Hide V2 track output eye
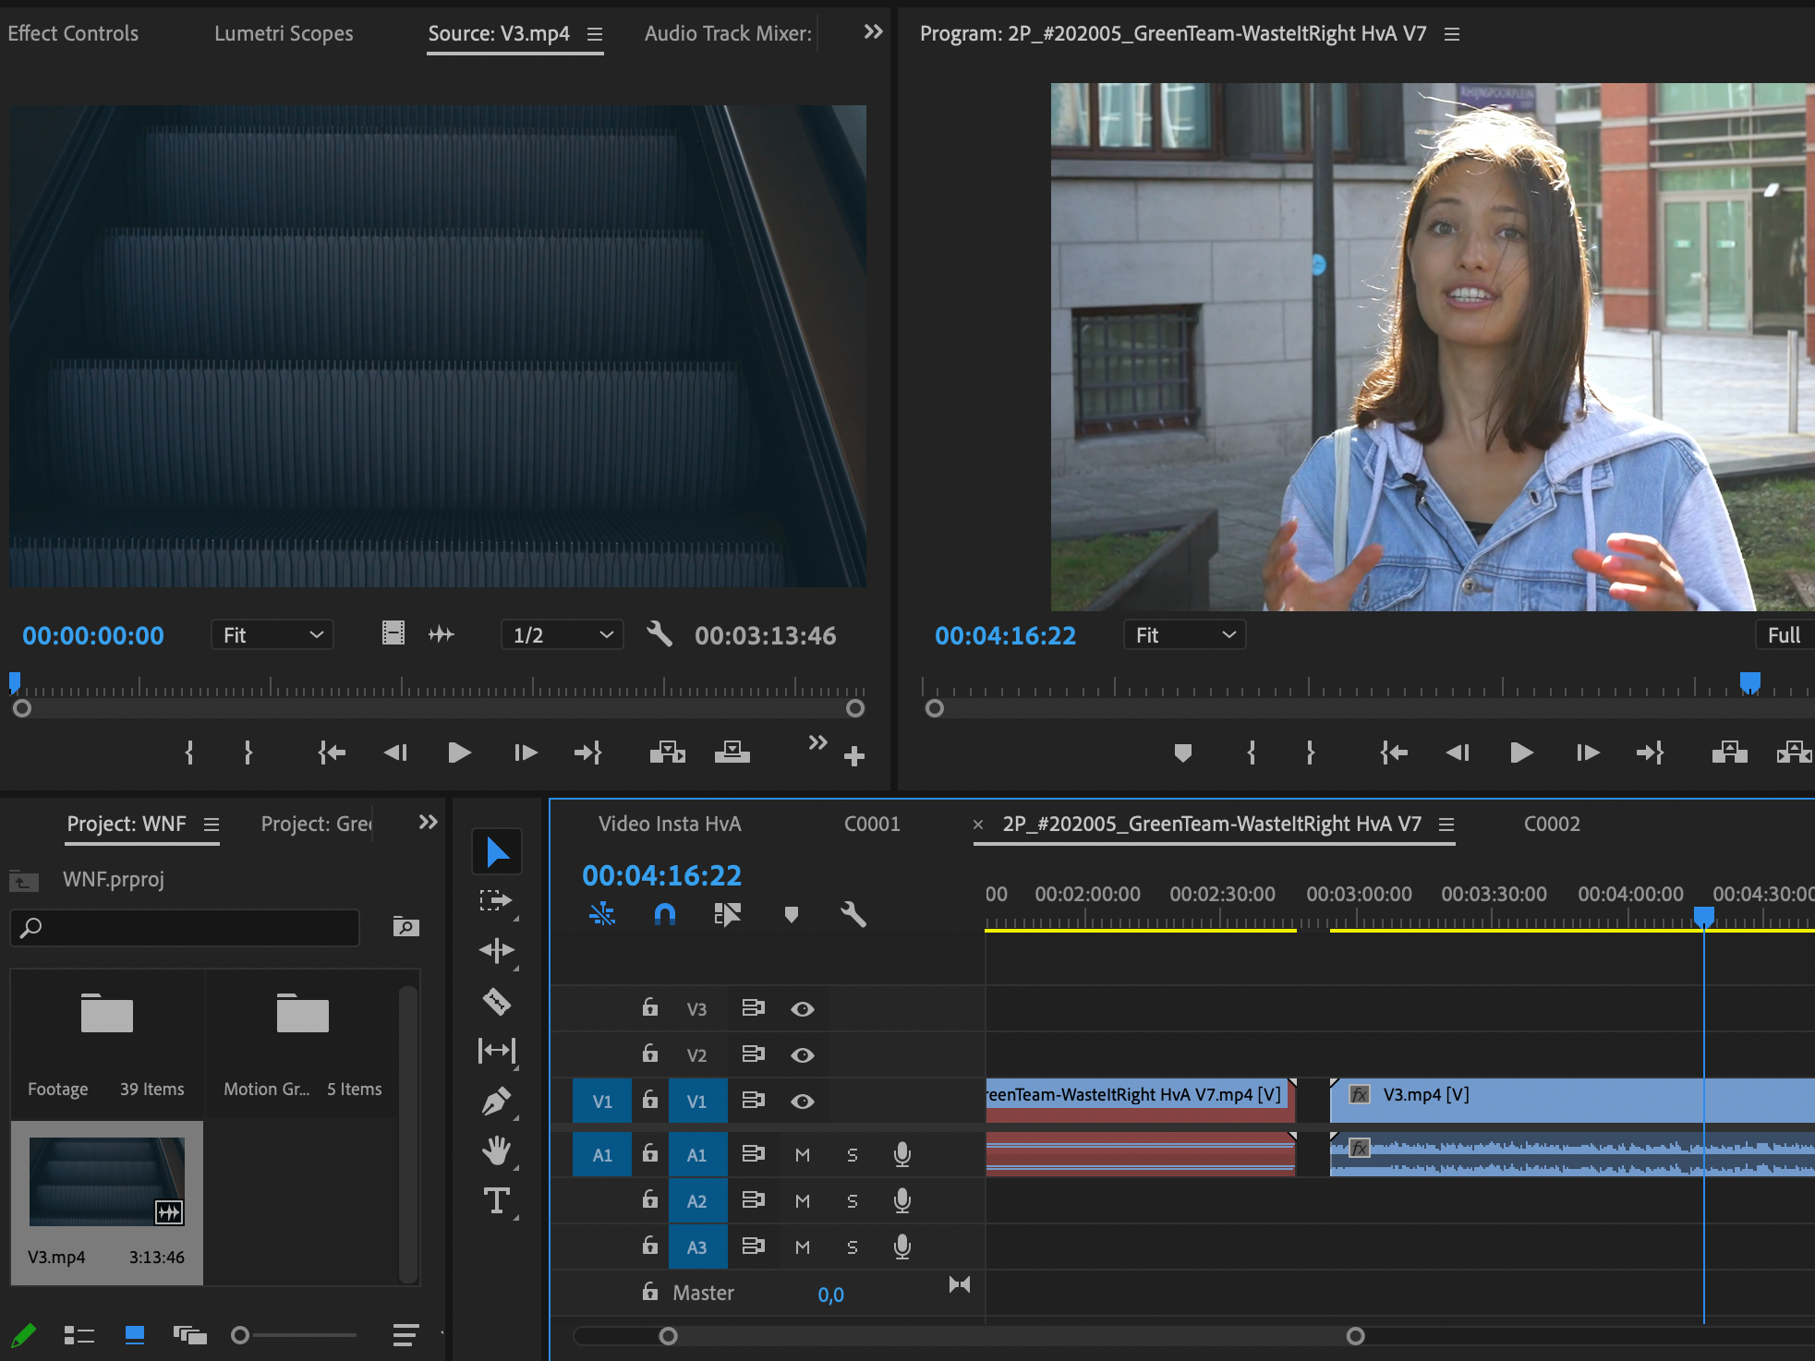 pyautogui.click(x=802, y=1055)
